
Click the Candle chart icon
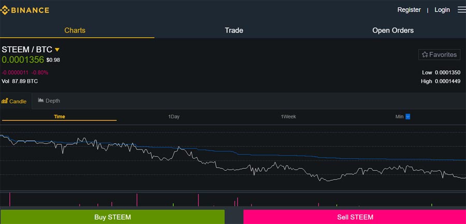click(5, 101)
